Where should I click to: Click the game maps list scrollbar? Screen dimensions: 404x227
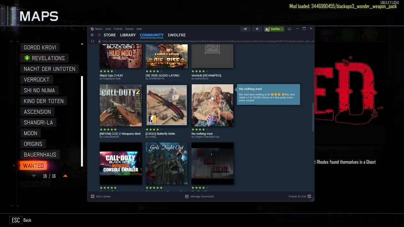click(82, 121)
